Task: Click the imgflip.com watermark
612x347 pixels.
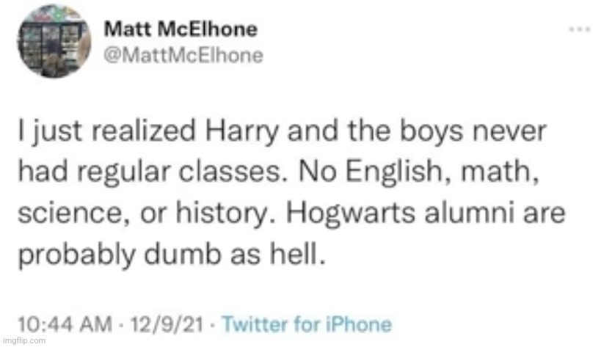Action: point(23,340)
